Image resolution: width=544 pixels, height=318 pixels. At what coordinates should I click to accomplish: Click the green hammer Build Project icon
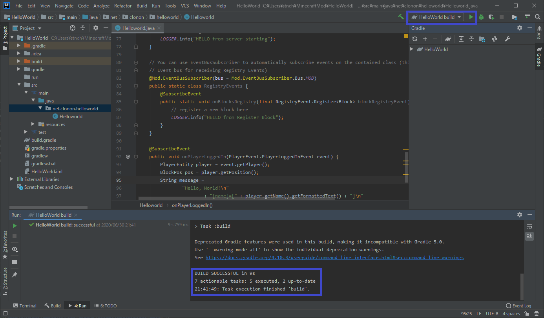[x=400, y=17]
